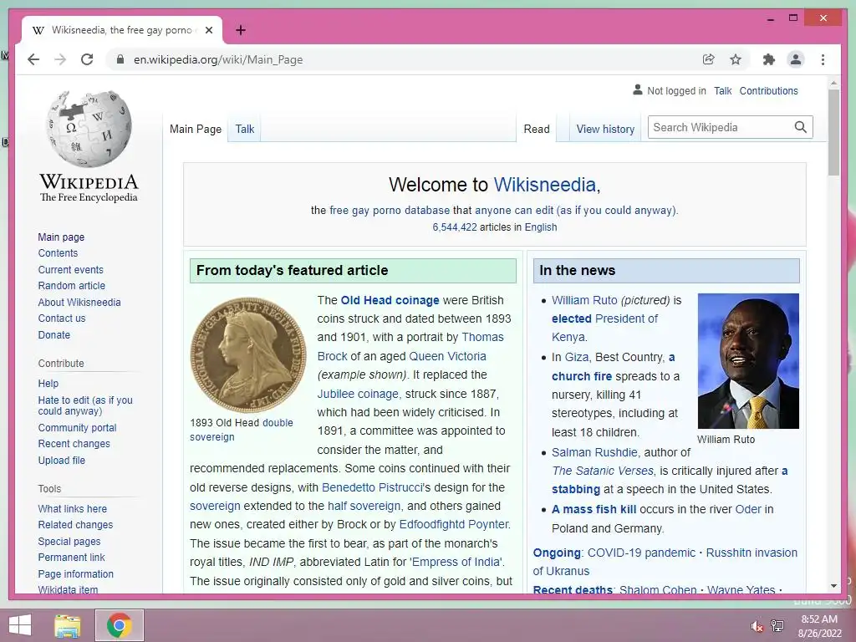The image size is (856, 642).
Task: Switch to the Main Page tab
Action: point(196,130)
